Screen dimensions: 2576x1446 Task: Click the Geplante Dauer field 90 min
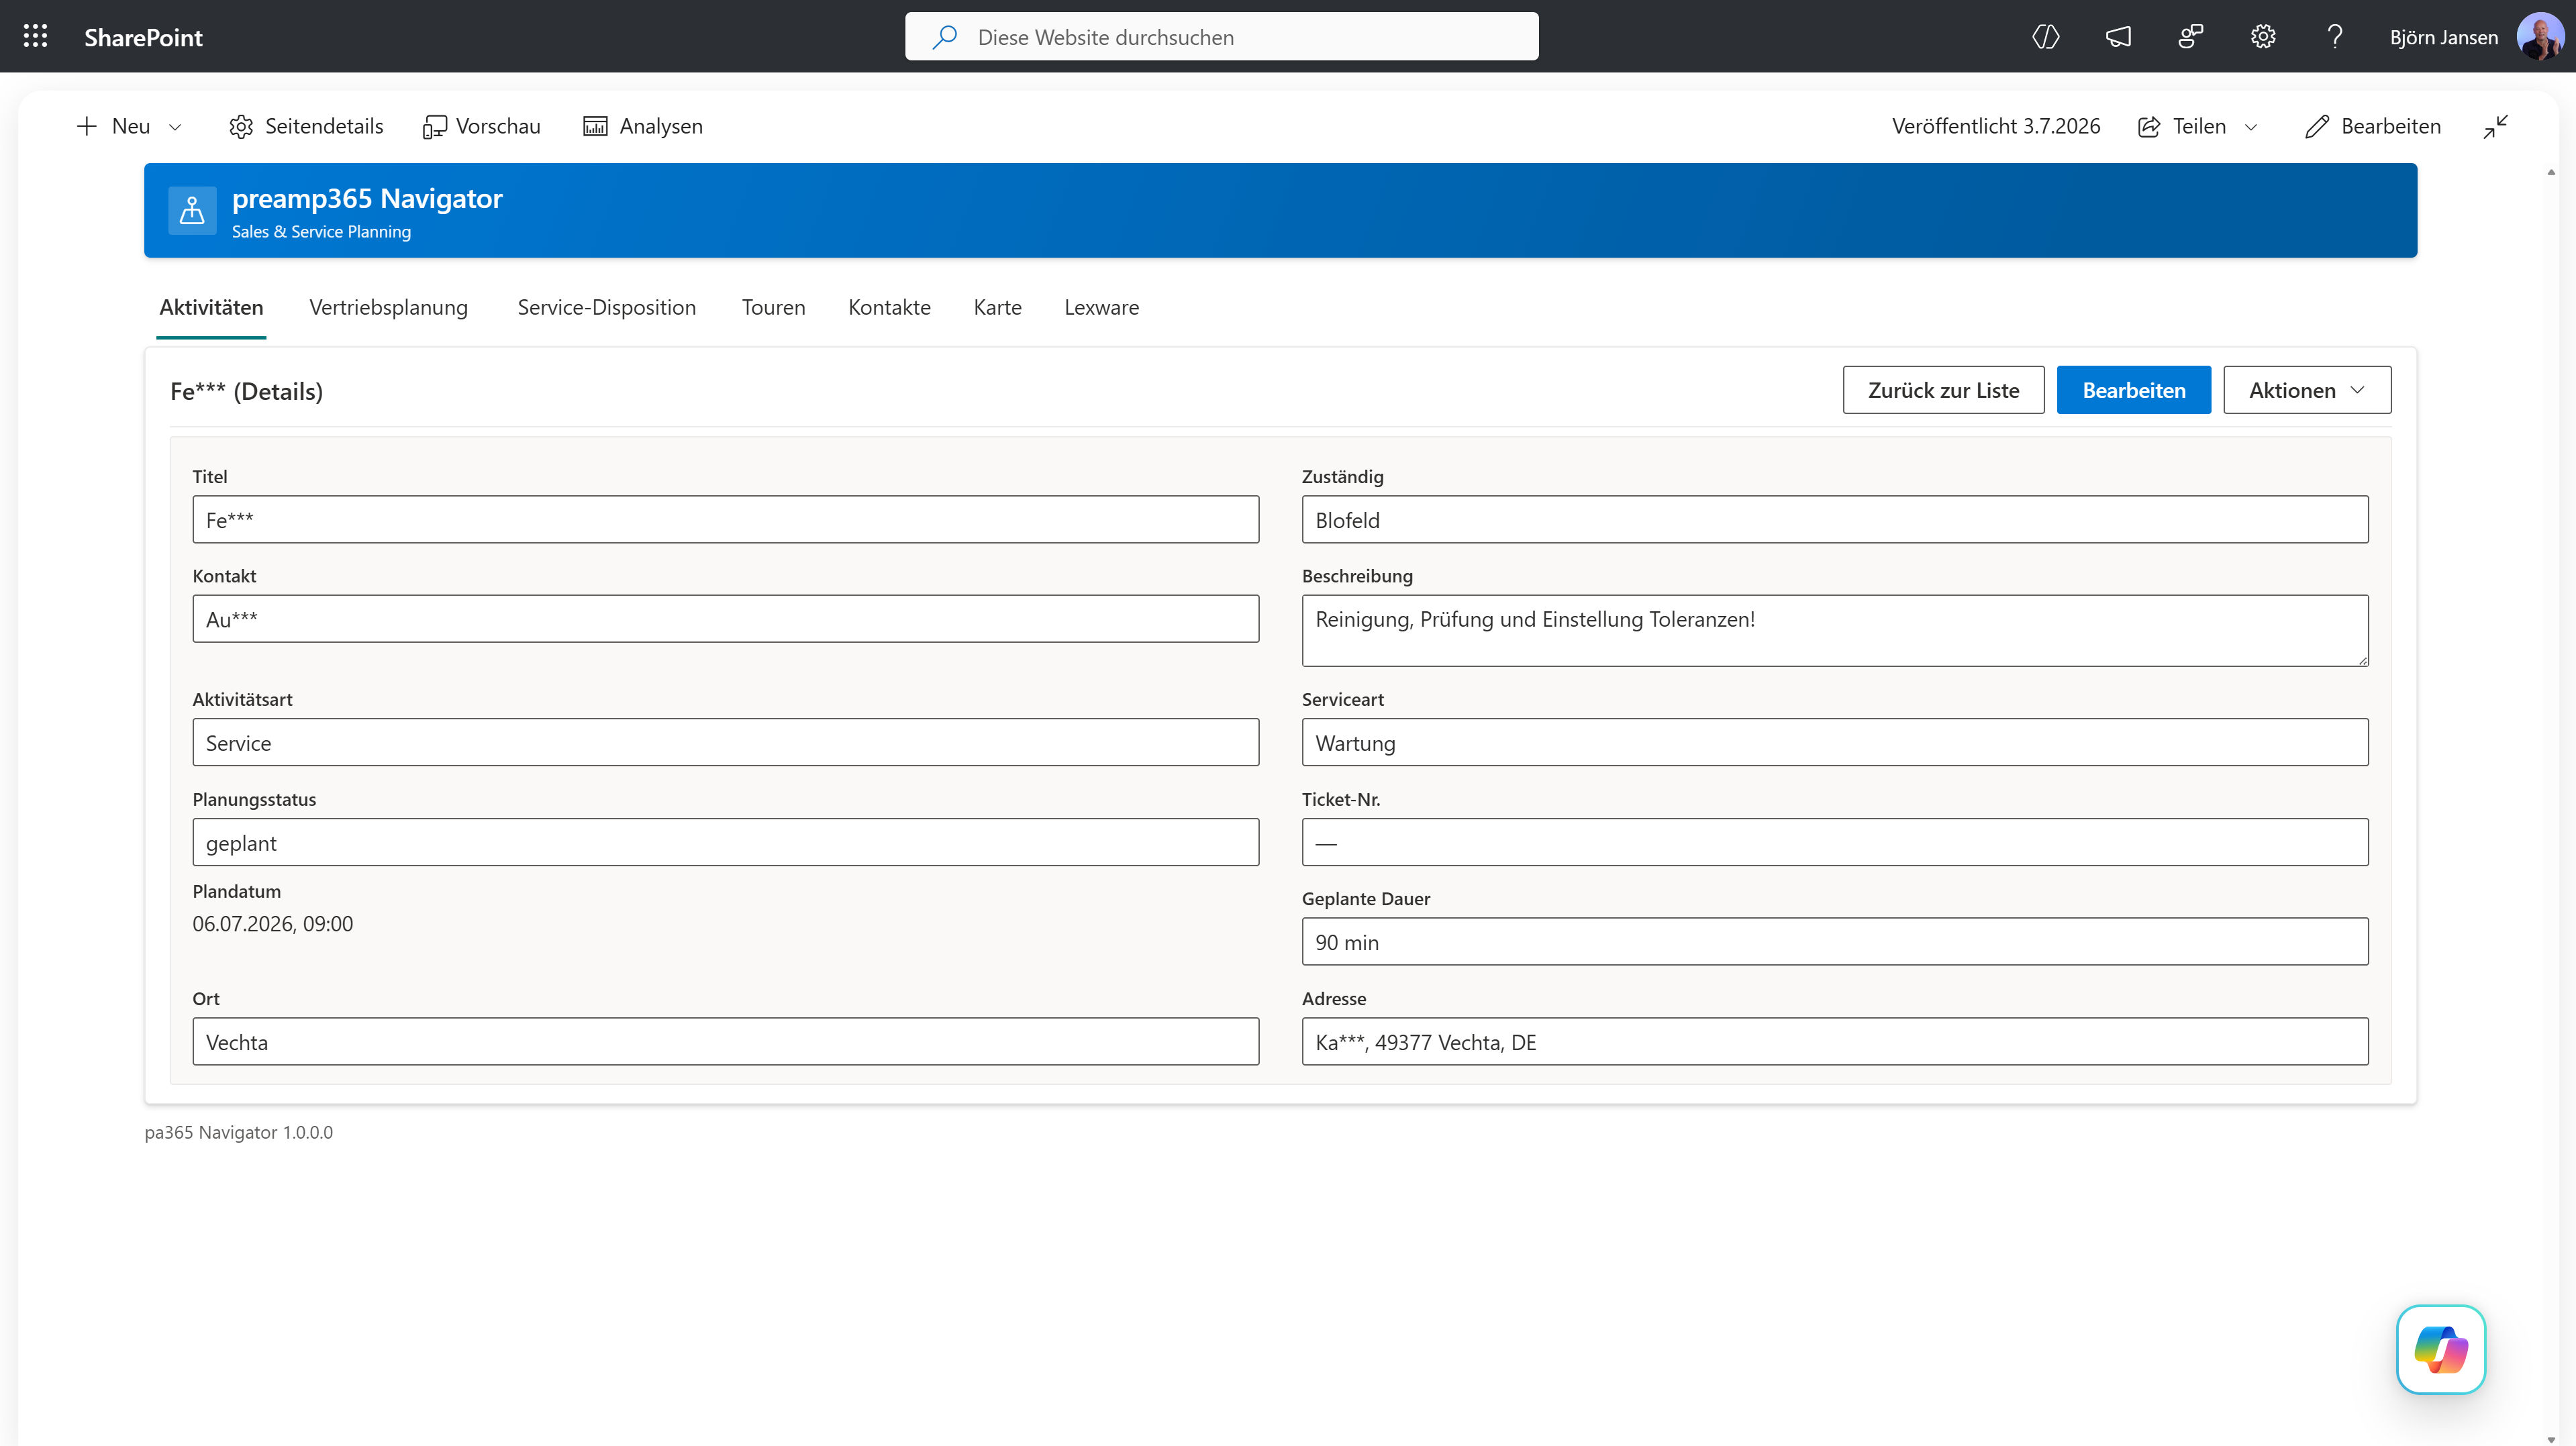[x=1834, y=941]
